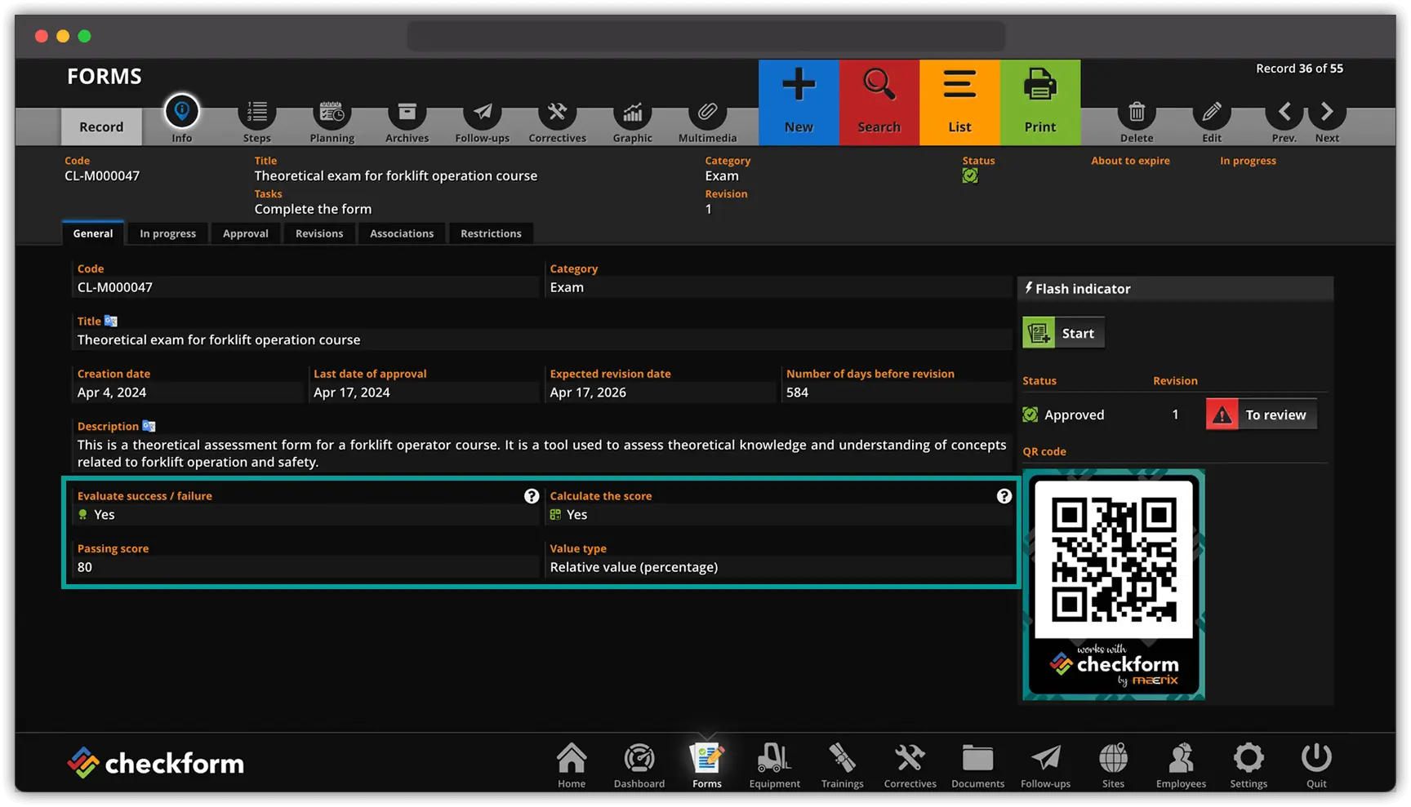Click the Expected revision date Apr 17, 2026
The height and width of the screenshot is (807, 1411).
pyautogui.click(x=661, y=392)
